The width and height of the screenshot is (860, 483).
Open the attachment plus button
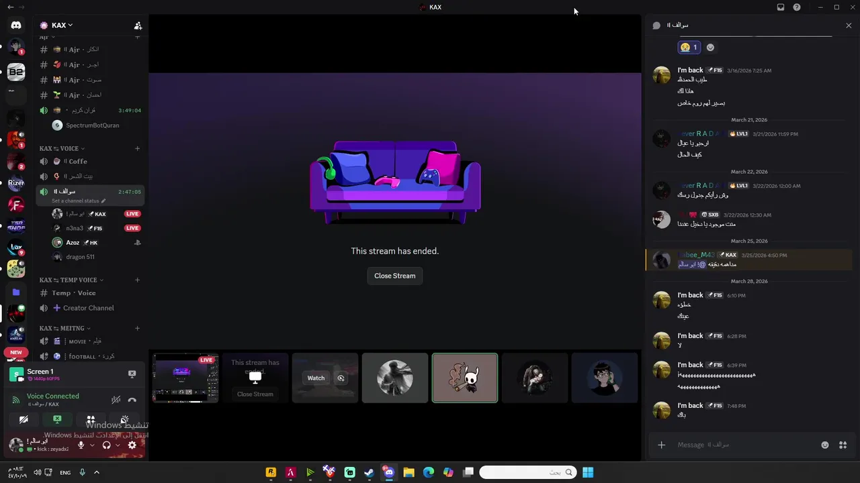pyautogui.click(x=661, y=445)
